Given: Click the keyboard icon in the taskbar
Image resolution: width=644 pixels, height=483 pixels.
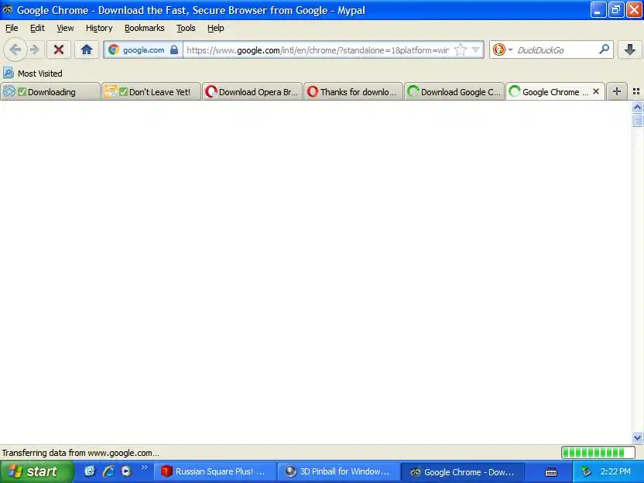Looking at the screenshot, I should tap(551, 472).
